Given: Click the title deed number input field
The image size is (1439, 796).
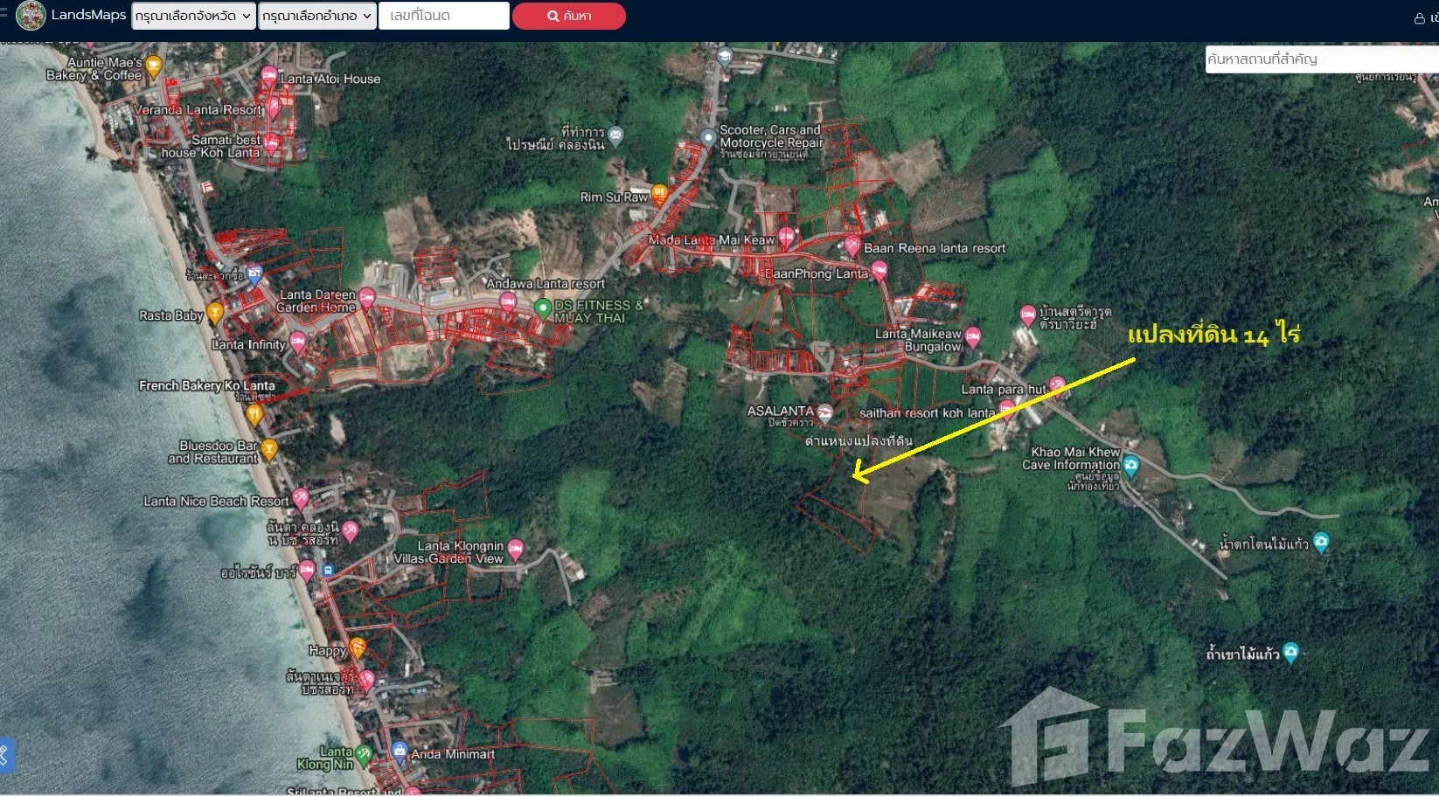Looking at the screenshot, I should coord(444,16).
